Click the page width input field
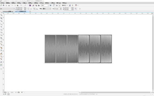 (x=21, y=8)
